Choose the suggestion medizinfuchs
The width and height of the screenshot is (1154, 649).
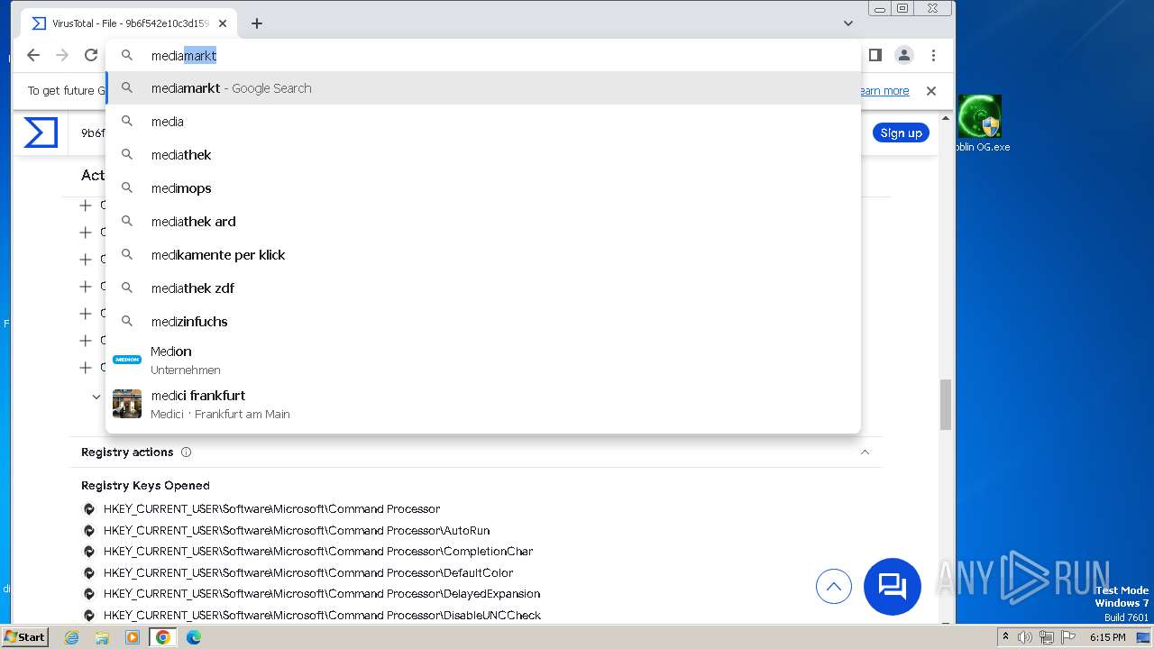click(x=483, y=322)
